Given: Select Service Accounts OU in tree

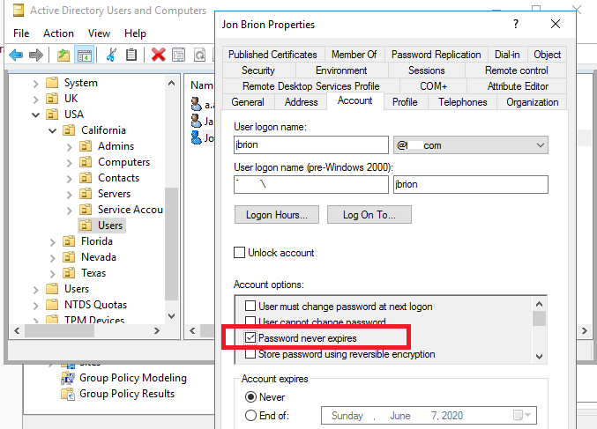Looking at the screenshot, I should pyautogui.click(x=131, y=210).
